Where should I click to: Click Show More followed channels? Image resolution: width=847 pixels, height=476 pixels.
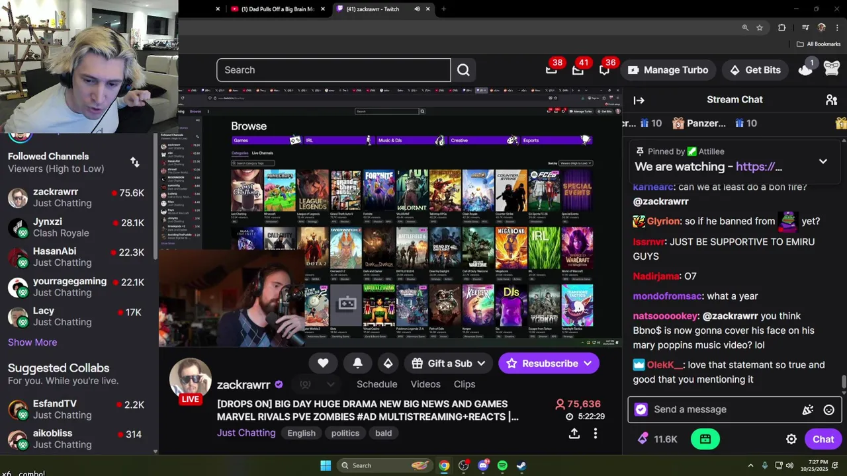[x=32, y=342]
